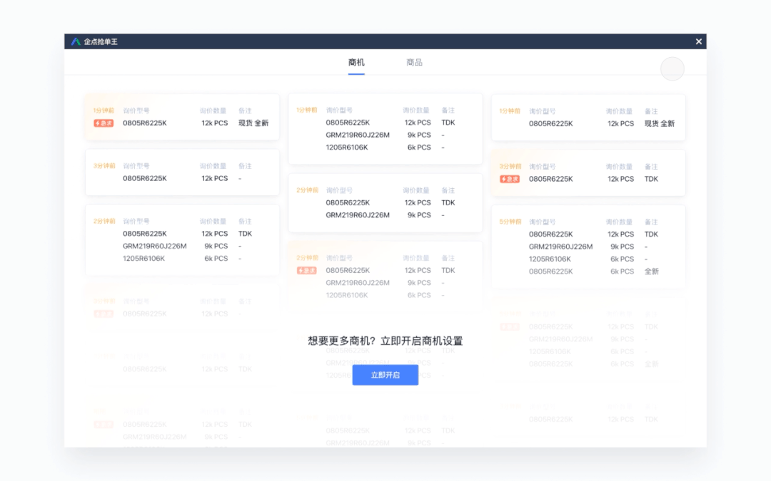Click the 急求 badge on the 1分钟前 card
Image resolution: width=771 pixels, height=481 pixels.
click(x=104, y=123)
